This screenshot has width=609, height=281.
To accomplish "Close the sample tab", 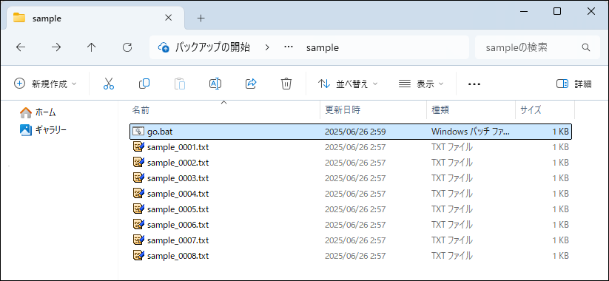I will [168, 18].
